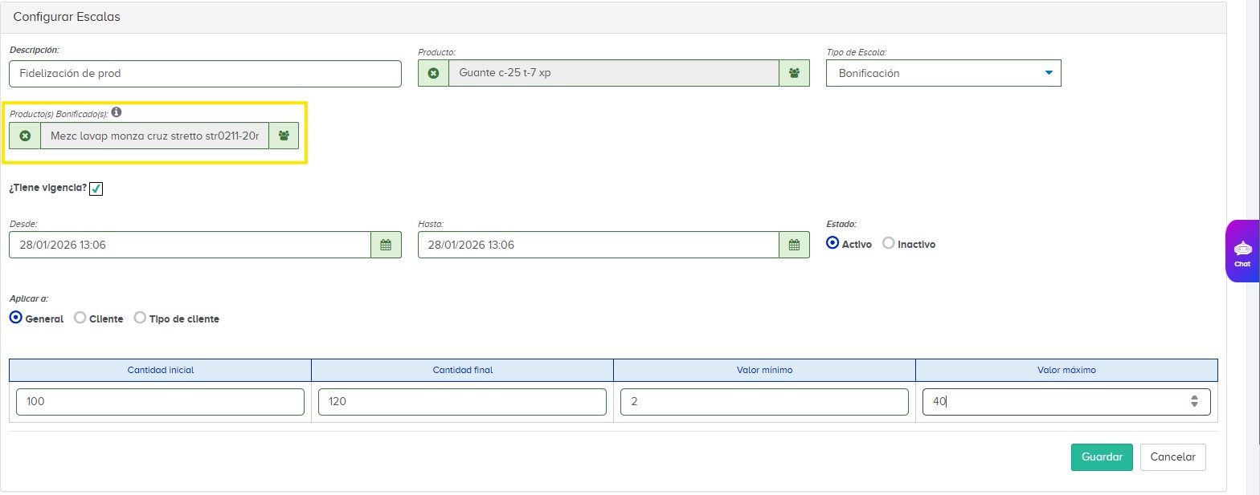1260x495 pixels.
Task: Open product search next to Producto field
Action: pyautogui.click(x=794, y=73)
